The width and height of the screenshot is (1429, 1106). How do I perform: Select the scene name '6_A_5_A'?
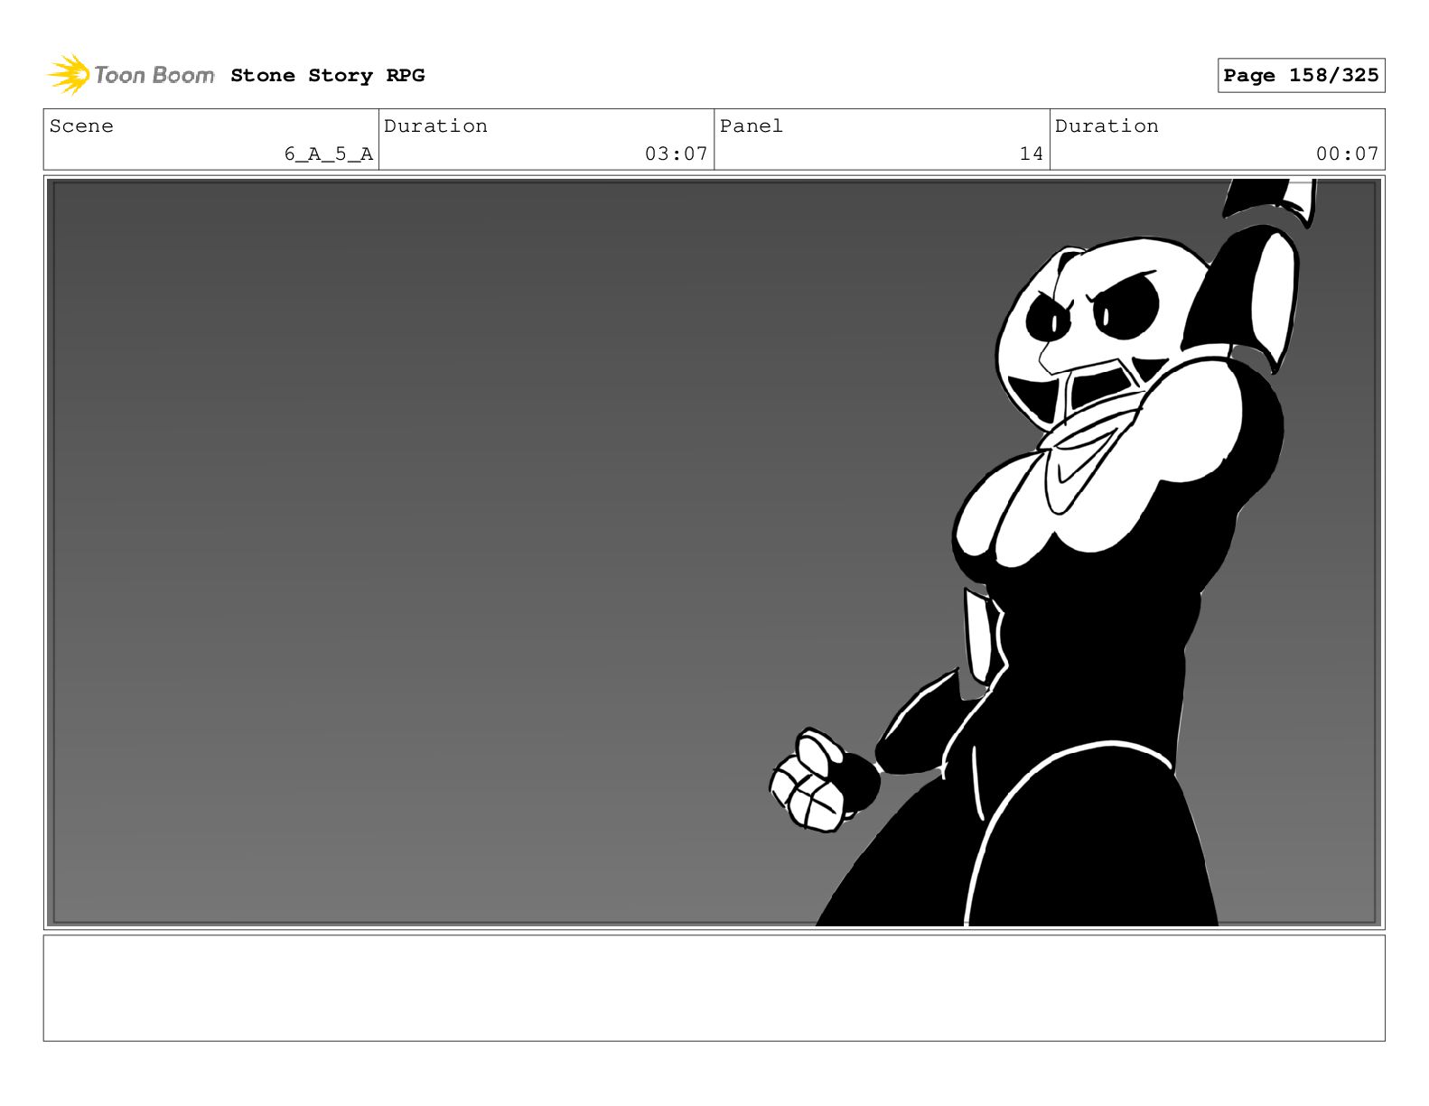(x=329, y=154)
